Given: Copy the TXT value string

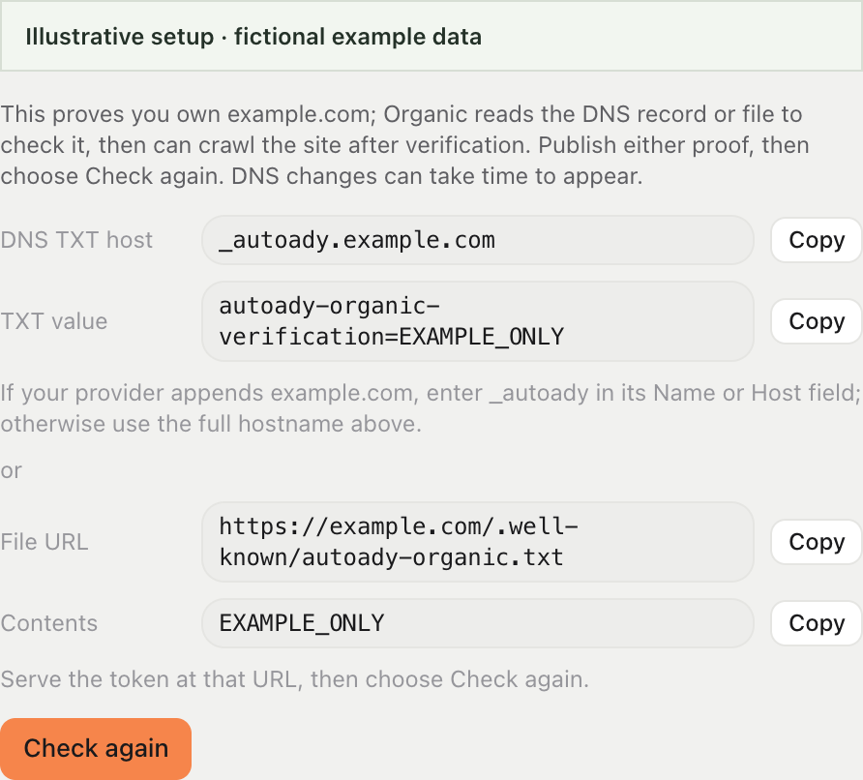Looking at the screenshot, I should click(817, 321).
